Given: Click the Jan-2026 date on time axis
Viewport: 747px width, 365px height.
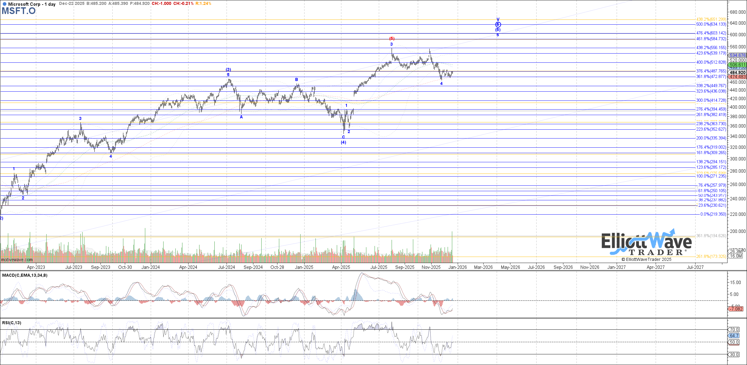Looking at the screenshot, I should click(458, 267).
